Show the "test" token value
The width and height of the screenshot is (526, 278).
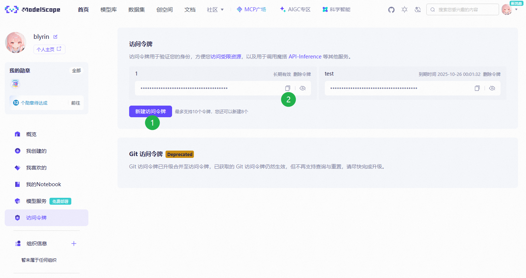tap(492, 88)
